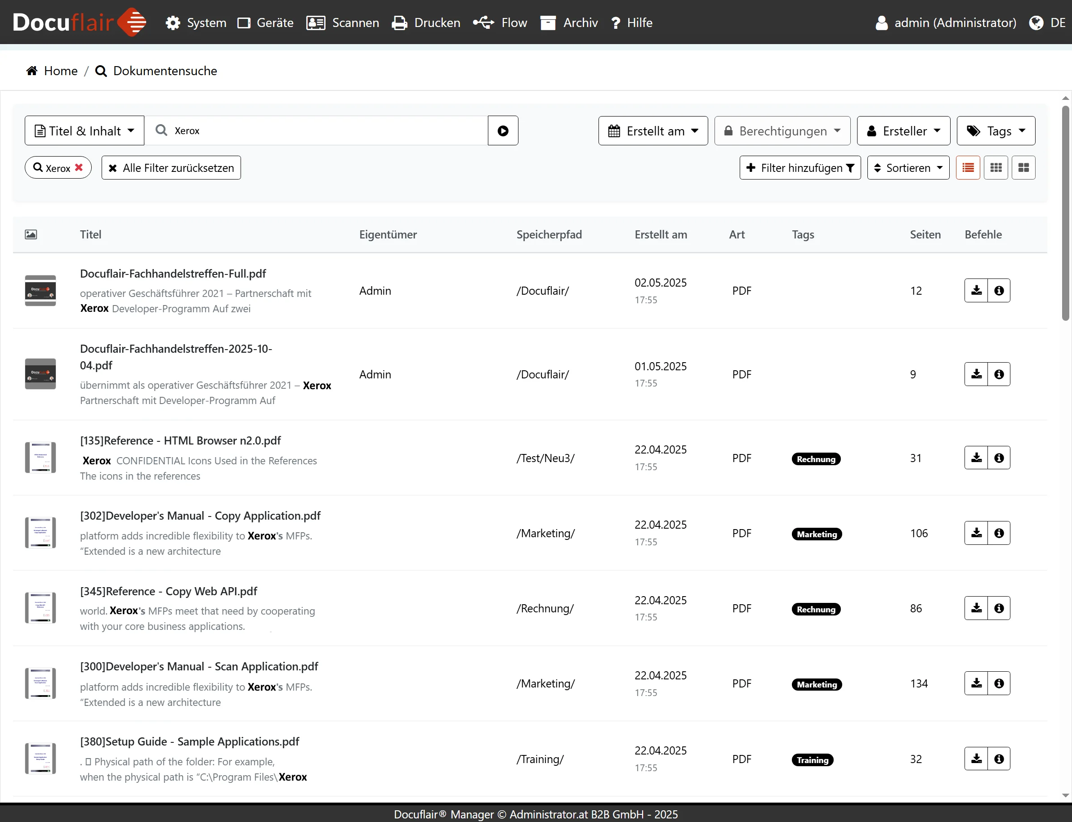Switch to large tile view

[1023, 168]
